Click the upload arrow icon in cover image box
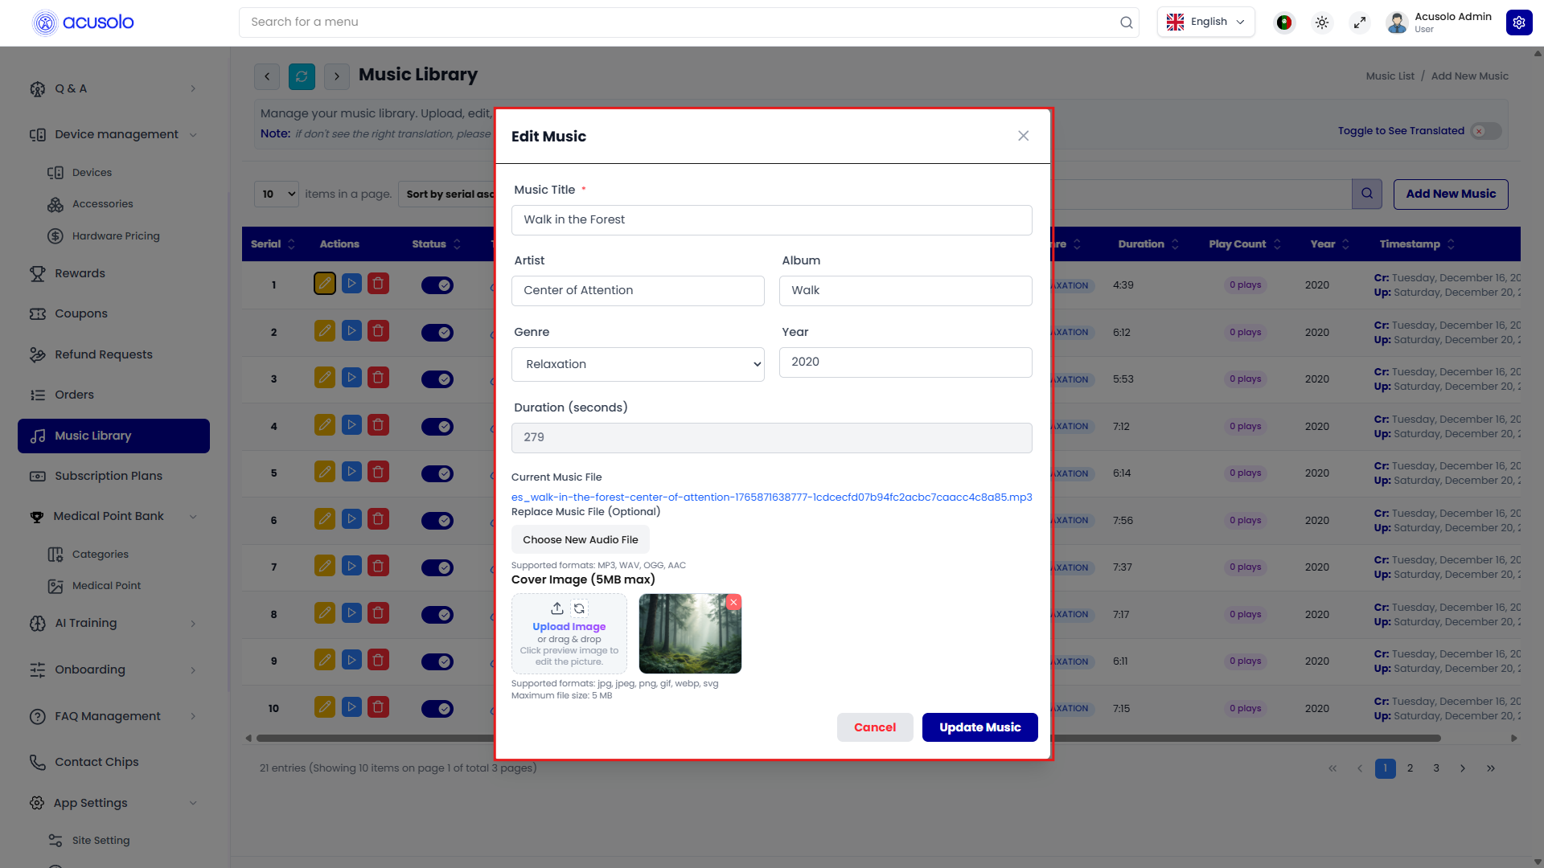This screenshot has width=1544, height=868. point(556,608)
